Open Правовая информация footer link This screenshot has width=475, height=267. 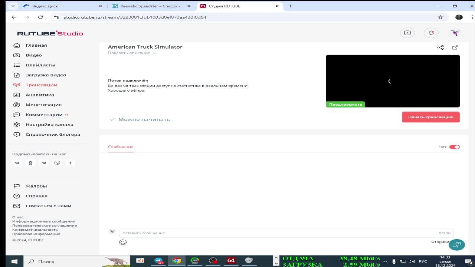(x=36, y=234)
